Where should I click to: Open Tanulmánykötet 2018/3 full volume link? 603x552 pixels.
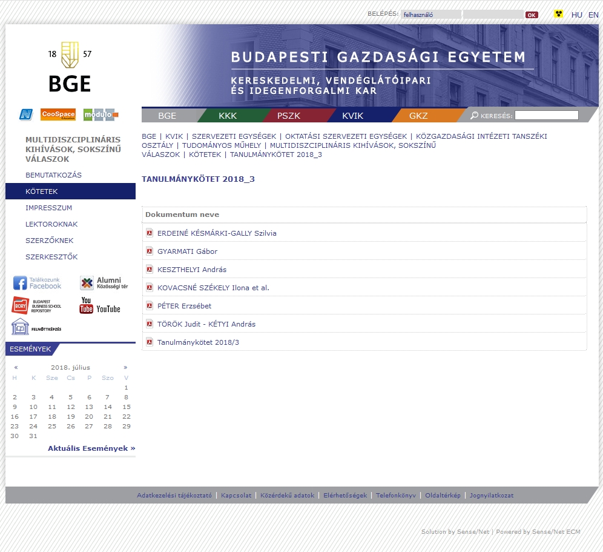(x=198, y=342)
